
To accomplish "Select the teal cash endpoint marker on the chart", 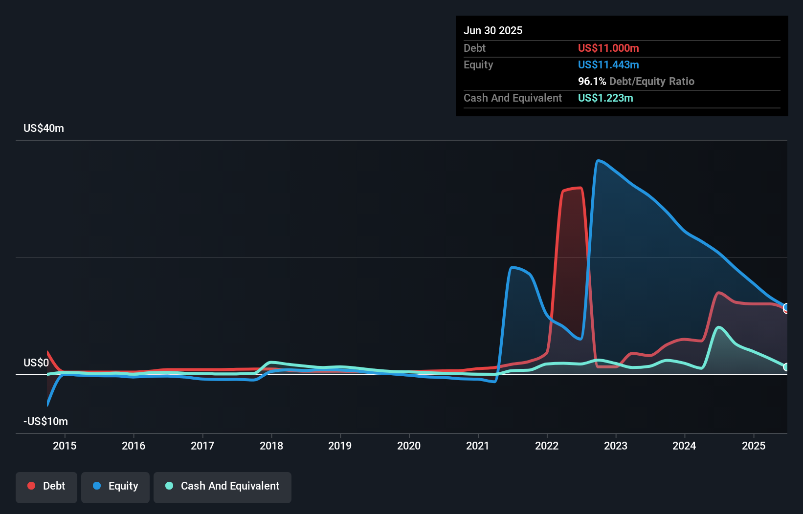I will [x=786, y=367].
